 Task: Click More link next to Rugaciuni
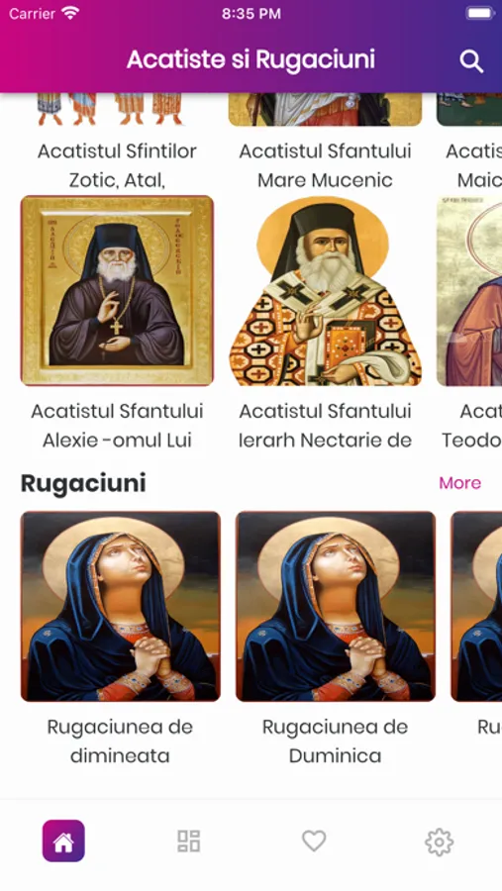tap(460, 483)
